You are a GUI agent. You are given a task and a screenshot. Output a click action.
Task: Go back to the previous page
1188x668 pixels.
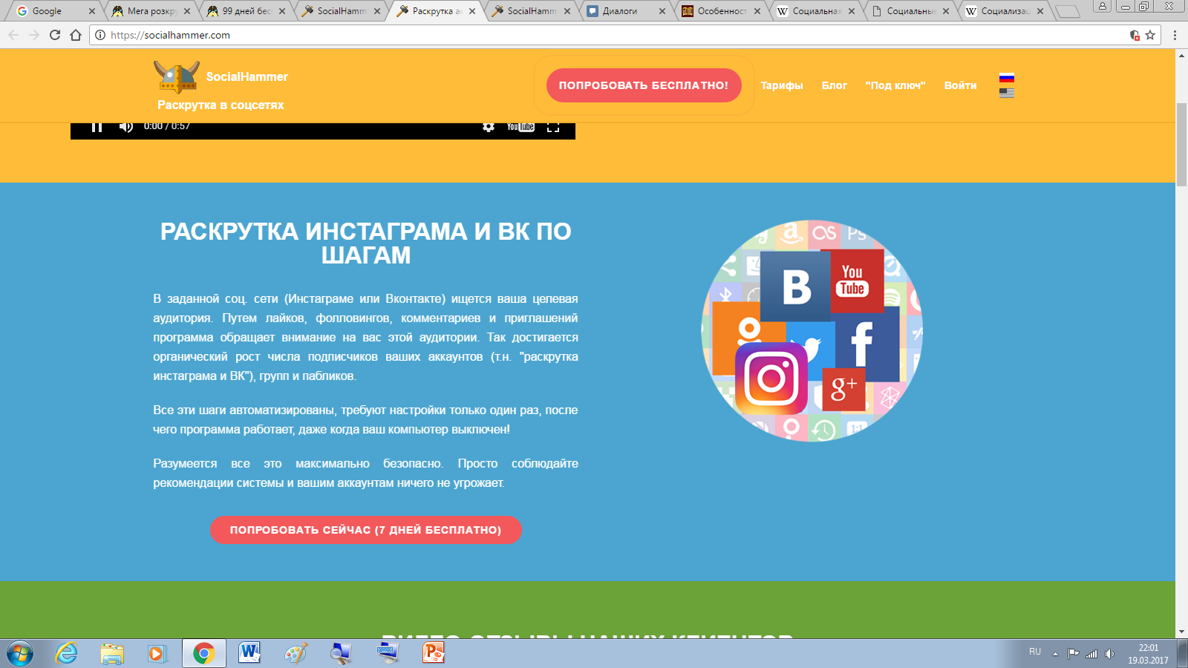13,35
